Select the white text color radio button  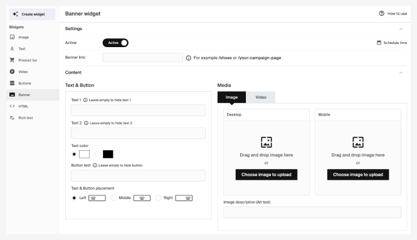click(x=74, y=154)
